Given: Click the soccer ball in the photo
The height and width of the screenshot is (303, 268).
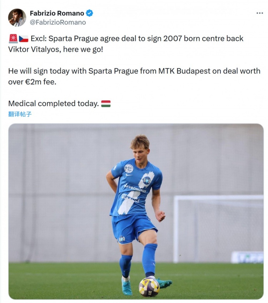Looking at the screenshot, I should pos(149,287).
